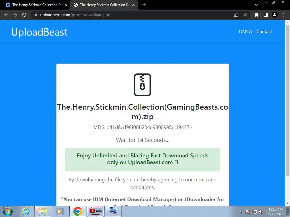
Task: Click the UploadBeast logo
Action: point(39,32)
